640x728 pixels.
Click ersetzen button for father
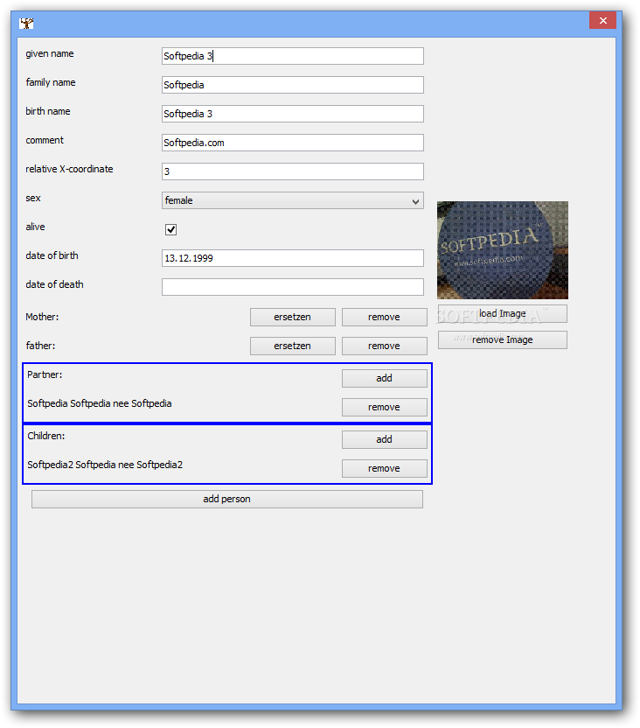pos(293,346)
